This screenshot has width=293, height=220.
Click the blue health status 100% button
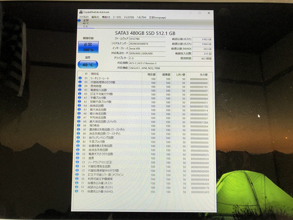click(88, 47)
